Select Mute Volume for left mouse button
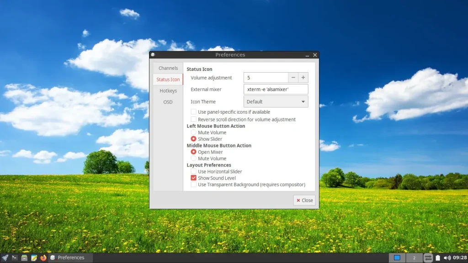Viewport: 468px width, 263px height. pos(194,132)
